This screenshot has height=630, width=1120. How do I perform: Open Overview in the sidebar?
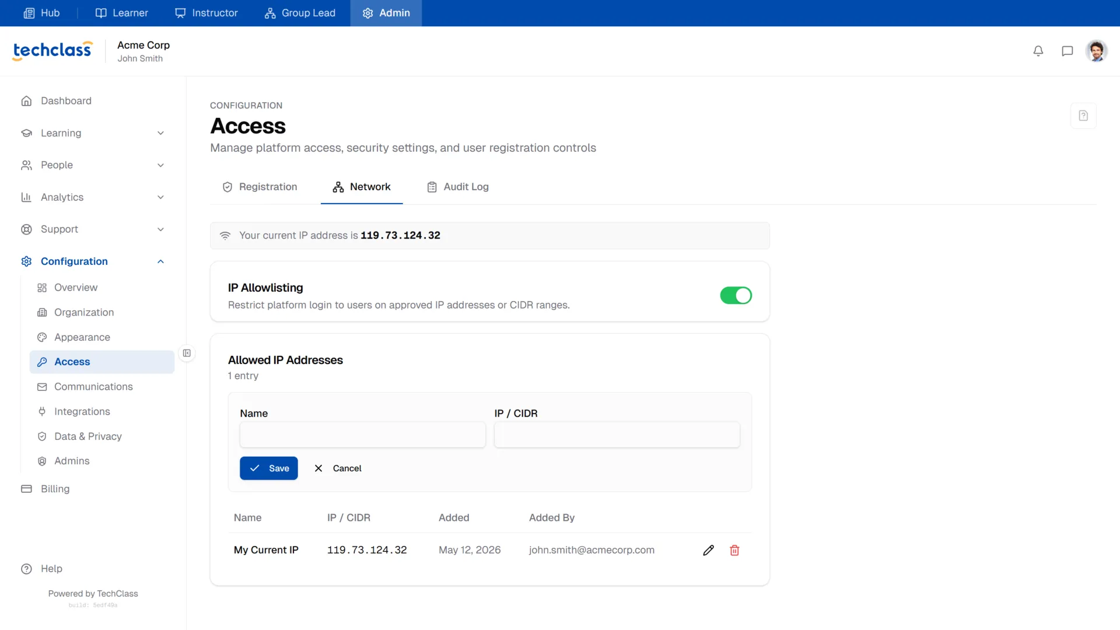pyautogui.click(x=102, y=288)
